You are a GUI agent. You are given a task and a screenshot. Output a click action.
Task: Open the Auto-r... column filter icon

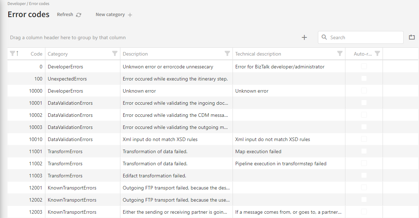point(377,53)
